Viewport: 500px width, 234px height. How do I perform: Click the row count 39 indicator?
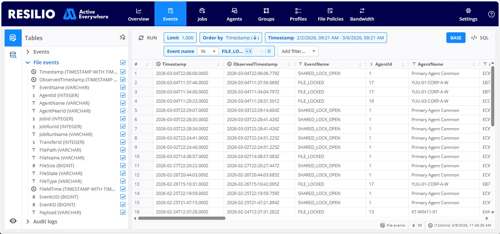pyautogui.click(x=417, y=225)
